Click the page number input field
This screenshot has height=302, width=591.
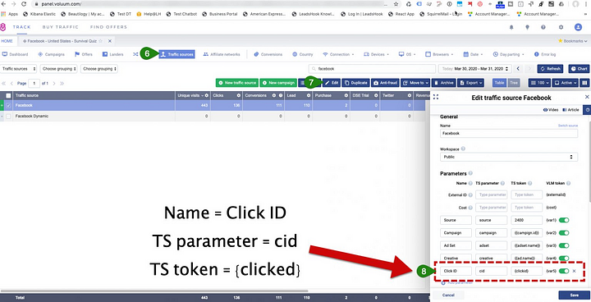pyautogui.click(x=34, y=83)
